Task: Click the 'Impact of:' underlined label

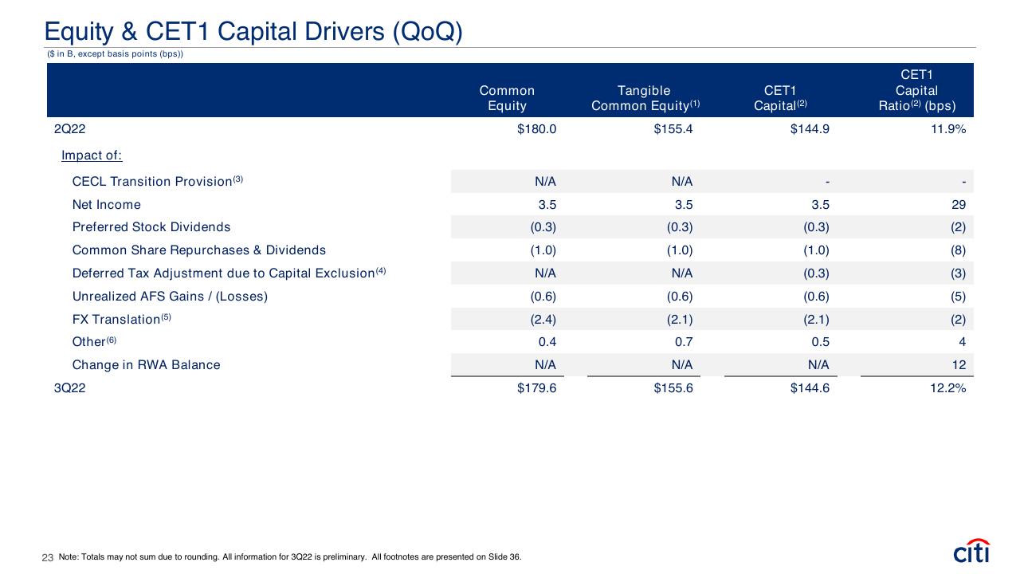Action: click(x=92, y=155)
